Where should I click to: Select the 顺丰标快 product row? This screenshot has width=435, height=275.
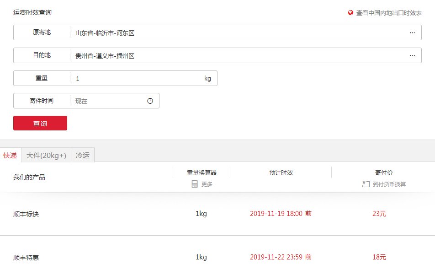26,214
